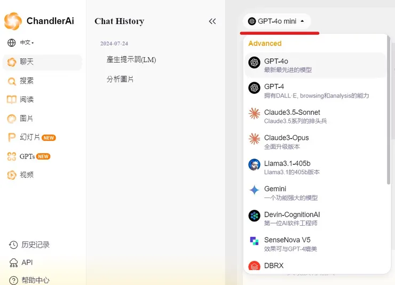Toggle the GPT-4o mini model dropdown
The width and height of the screenshot is (395, 285).
click(x=276, y=21)
